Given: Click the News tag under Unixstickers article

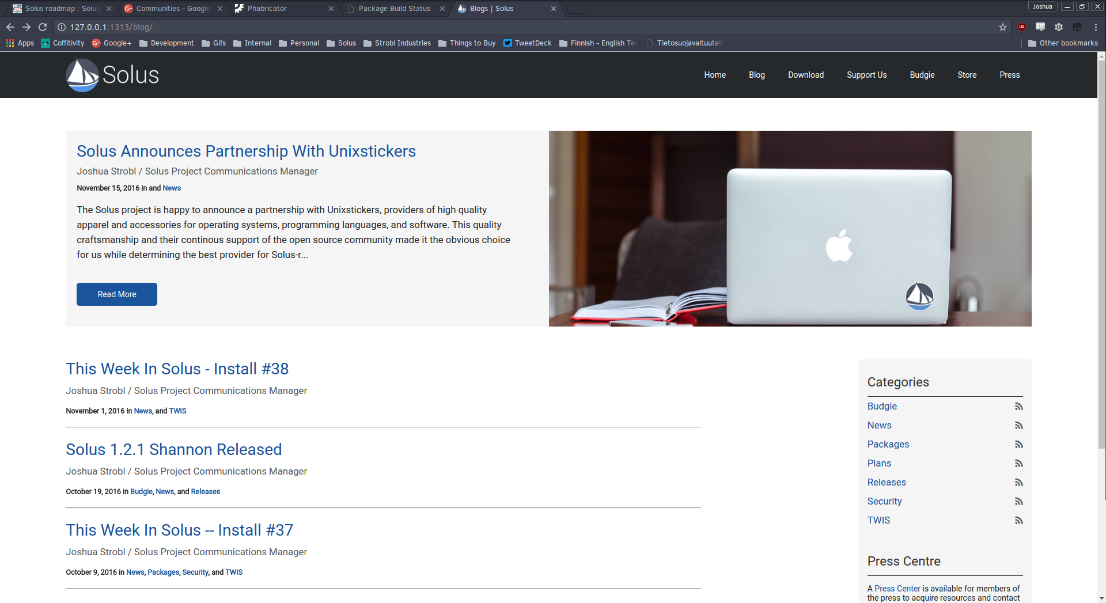Looking at the screenshot, I should tap(172, 188).
